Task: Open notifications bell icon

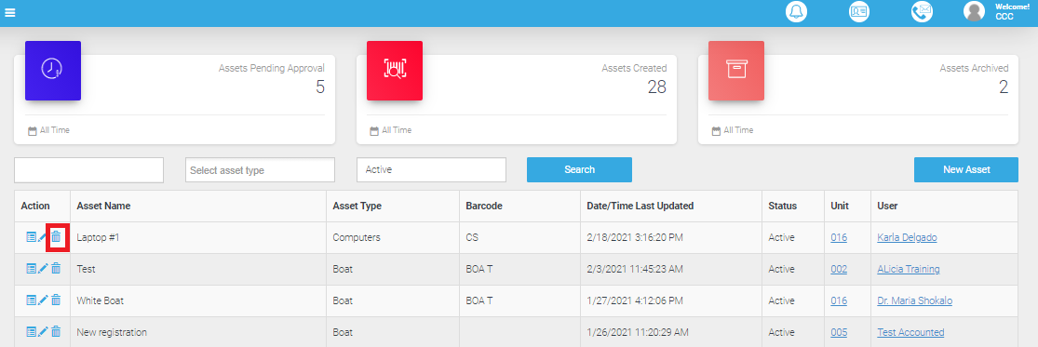Action: 796,12
